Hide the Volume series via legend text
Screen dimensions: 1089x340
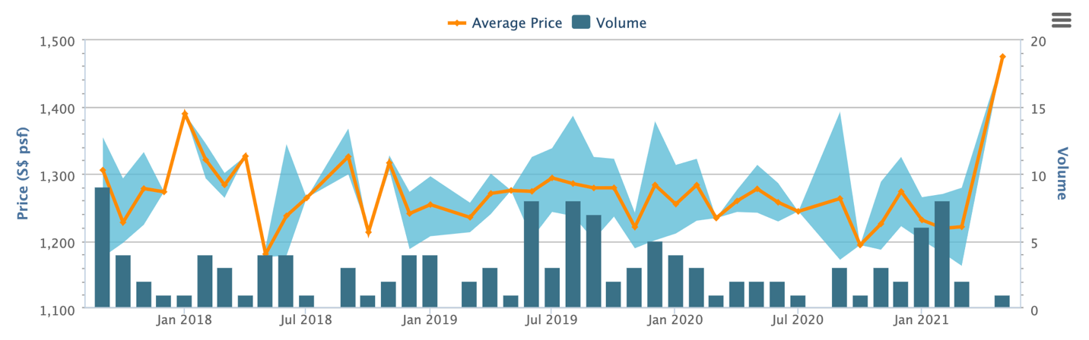point(621,23)
